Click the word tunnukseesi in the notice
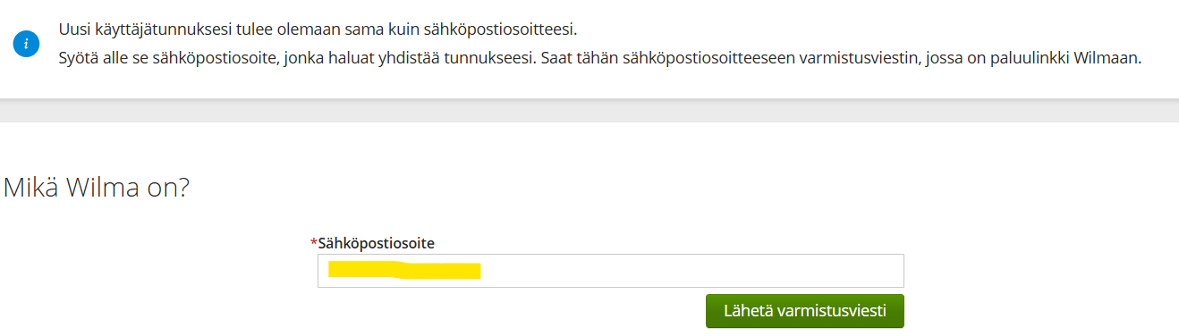Image resolution: width=1179 pixels, height=336 pixels. (x=484, y=58)
